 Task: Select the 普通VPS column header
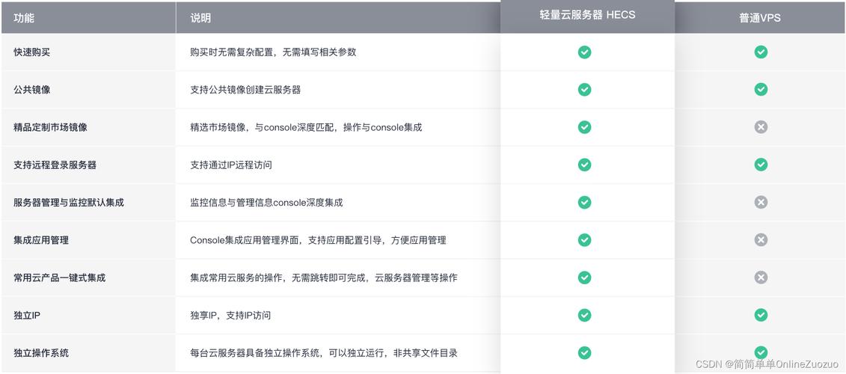point(760,18)
